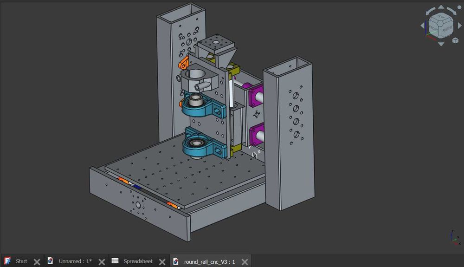Viewport: 464px width, 267px height.
Task: Click the left arrow beside the navigation cube
Action: [x=423, y=26]
